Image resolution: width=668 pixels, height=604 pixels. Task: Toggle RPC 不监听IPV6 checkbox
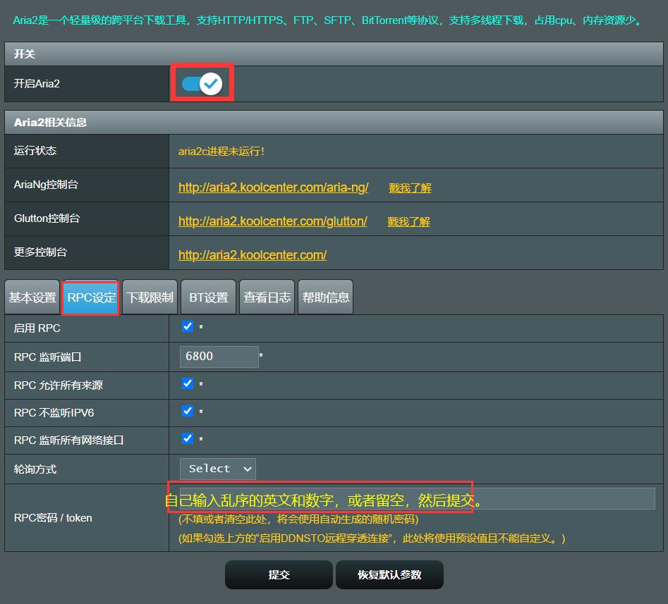[x=188, y=411]
